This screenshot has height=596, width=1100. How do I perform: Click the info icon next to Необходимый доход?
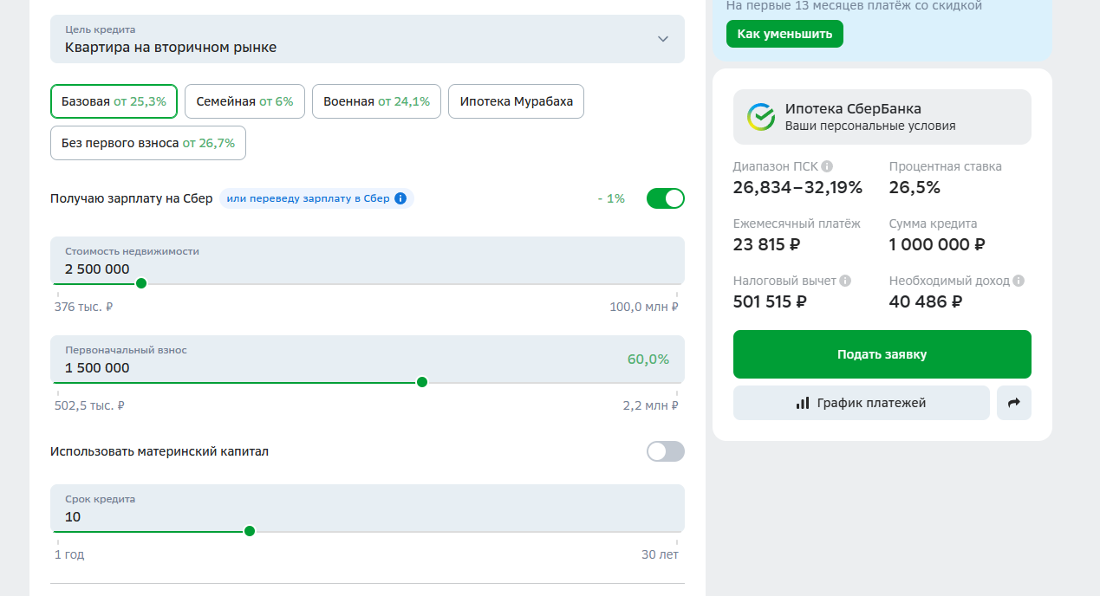(x=1019, y=281)
